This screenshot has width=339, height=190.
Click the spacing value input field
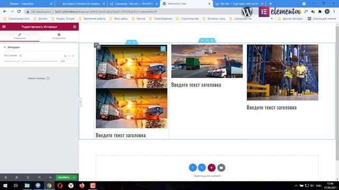pyautogui.click(x=67, y=61)
